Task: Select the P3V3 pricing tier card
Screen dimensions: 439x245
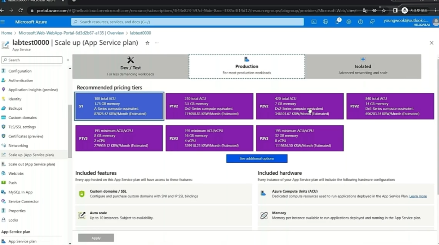Action: [300, 138]
